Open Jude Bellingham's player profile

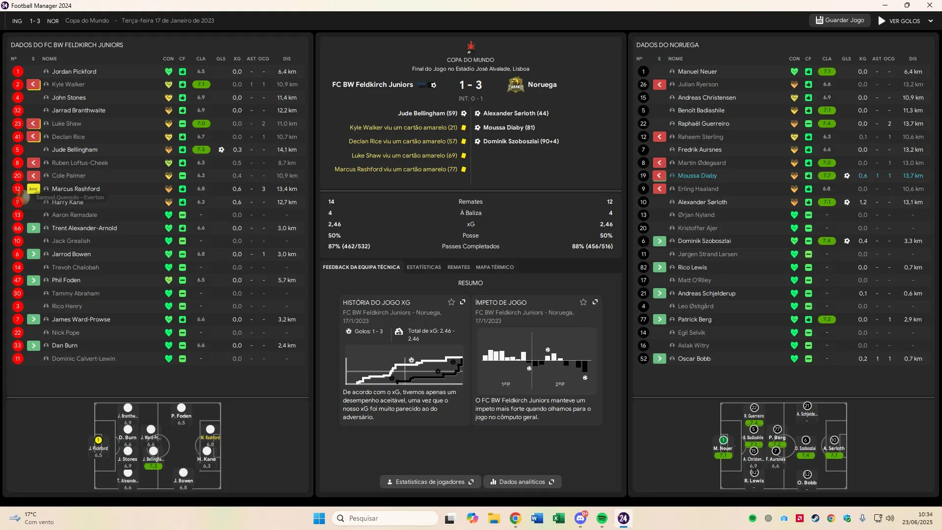pos(75,150)
